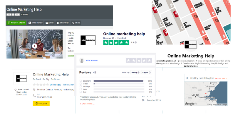This screenshot has width=235, height=117.
Task: Expand the SHOW ALL + link
Action: pyautogui.click(x=221, y=78)
